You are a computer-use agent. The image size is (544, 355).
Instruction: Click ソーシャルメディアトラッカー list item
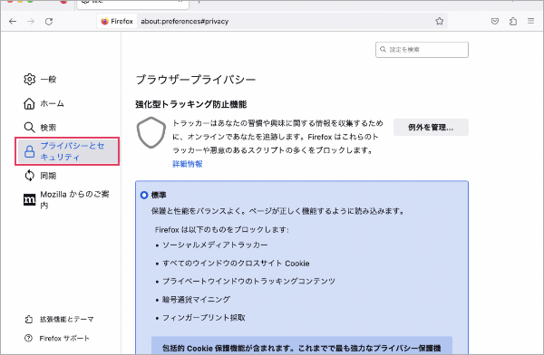pos(215,245)
